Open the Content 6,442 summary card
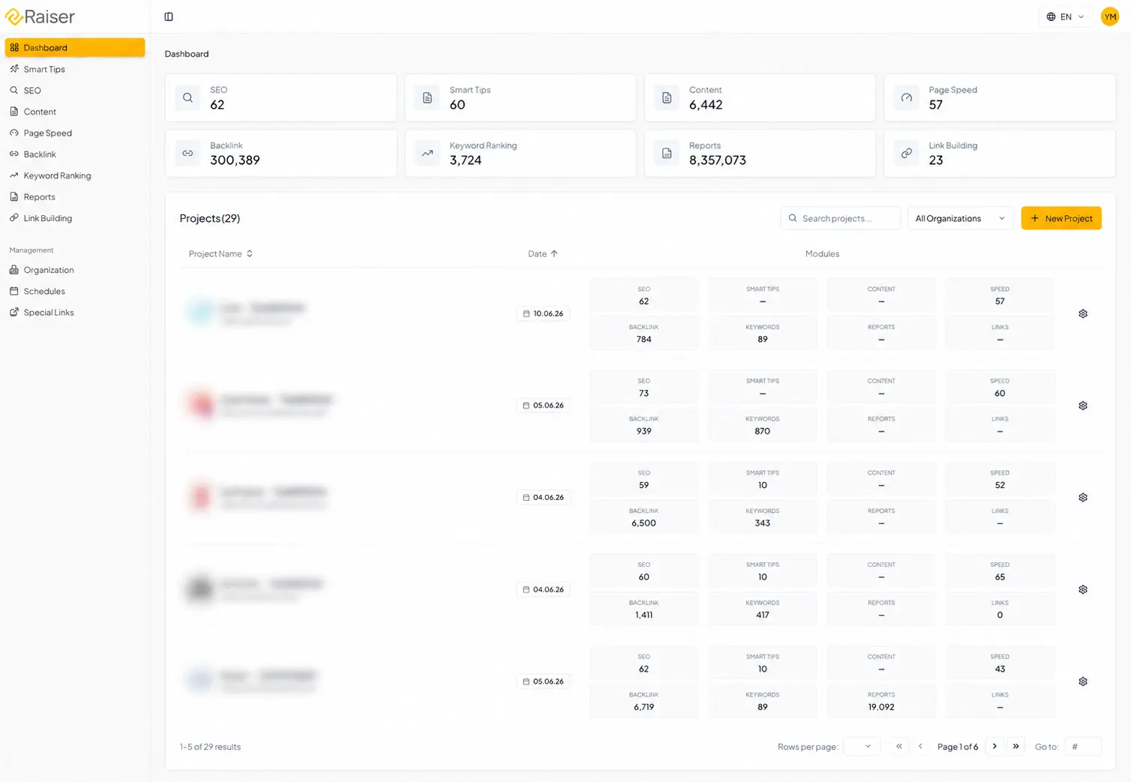 [x=760, y=97]
